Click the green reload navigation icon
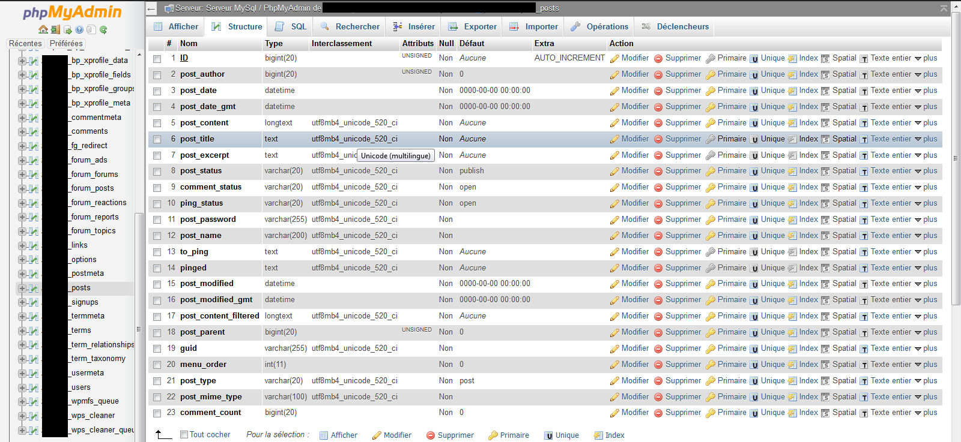The height and width of the screenshot is (442, 961). pos(103,29)
